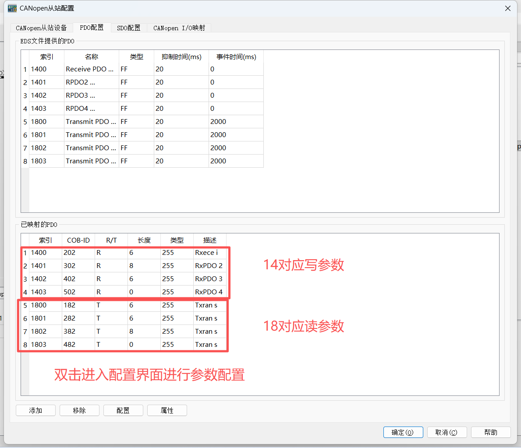Close the CANopen slave configuration dialog

pyautogui.click(x=508, y=8)
